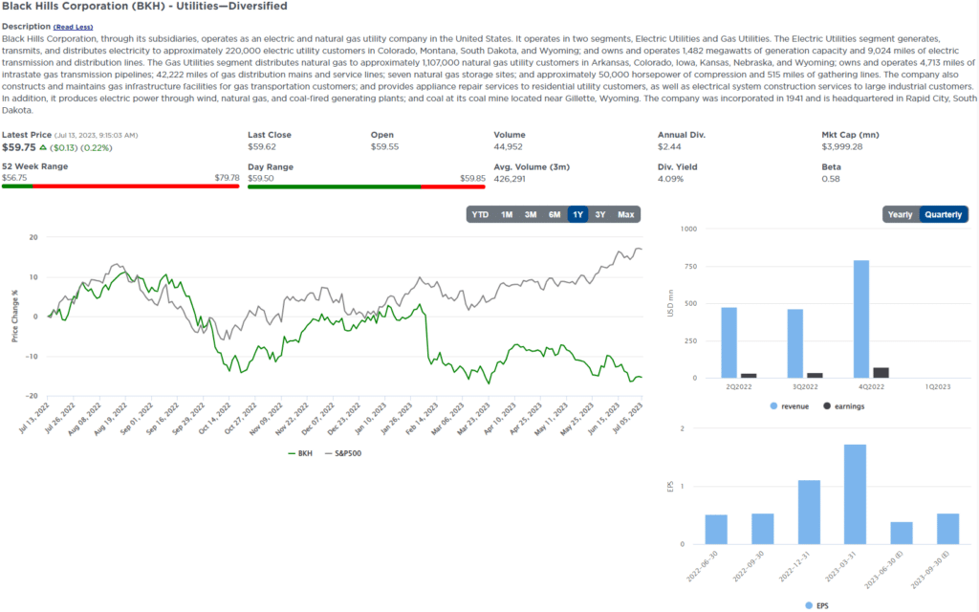Viewport: 979px width, 612px height.
Task: Click the day low $59.50
Action: 261,178
